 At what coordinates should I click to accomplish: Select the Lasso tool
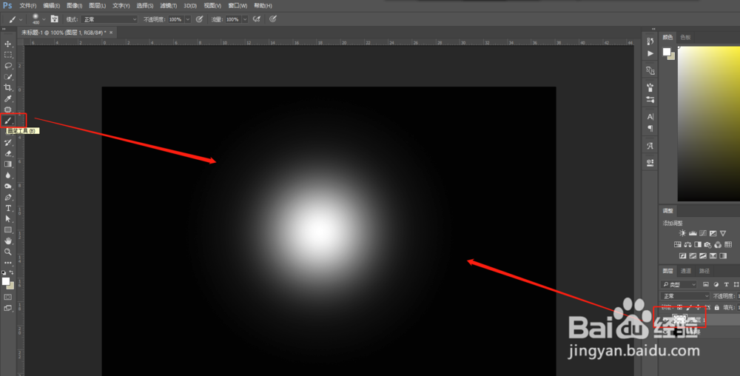8,66
